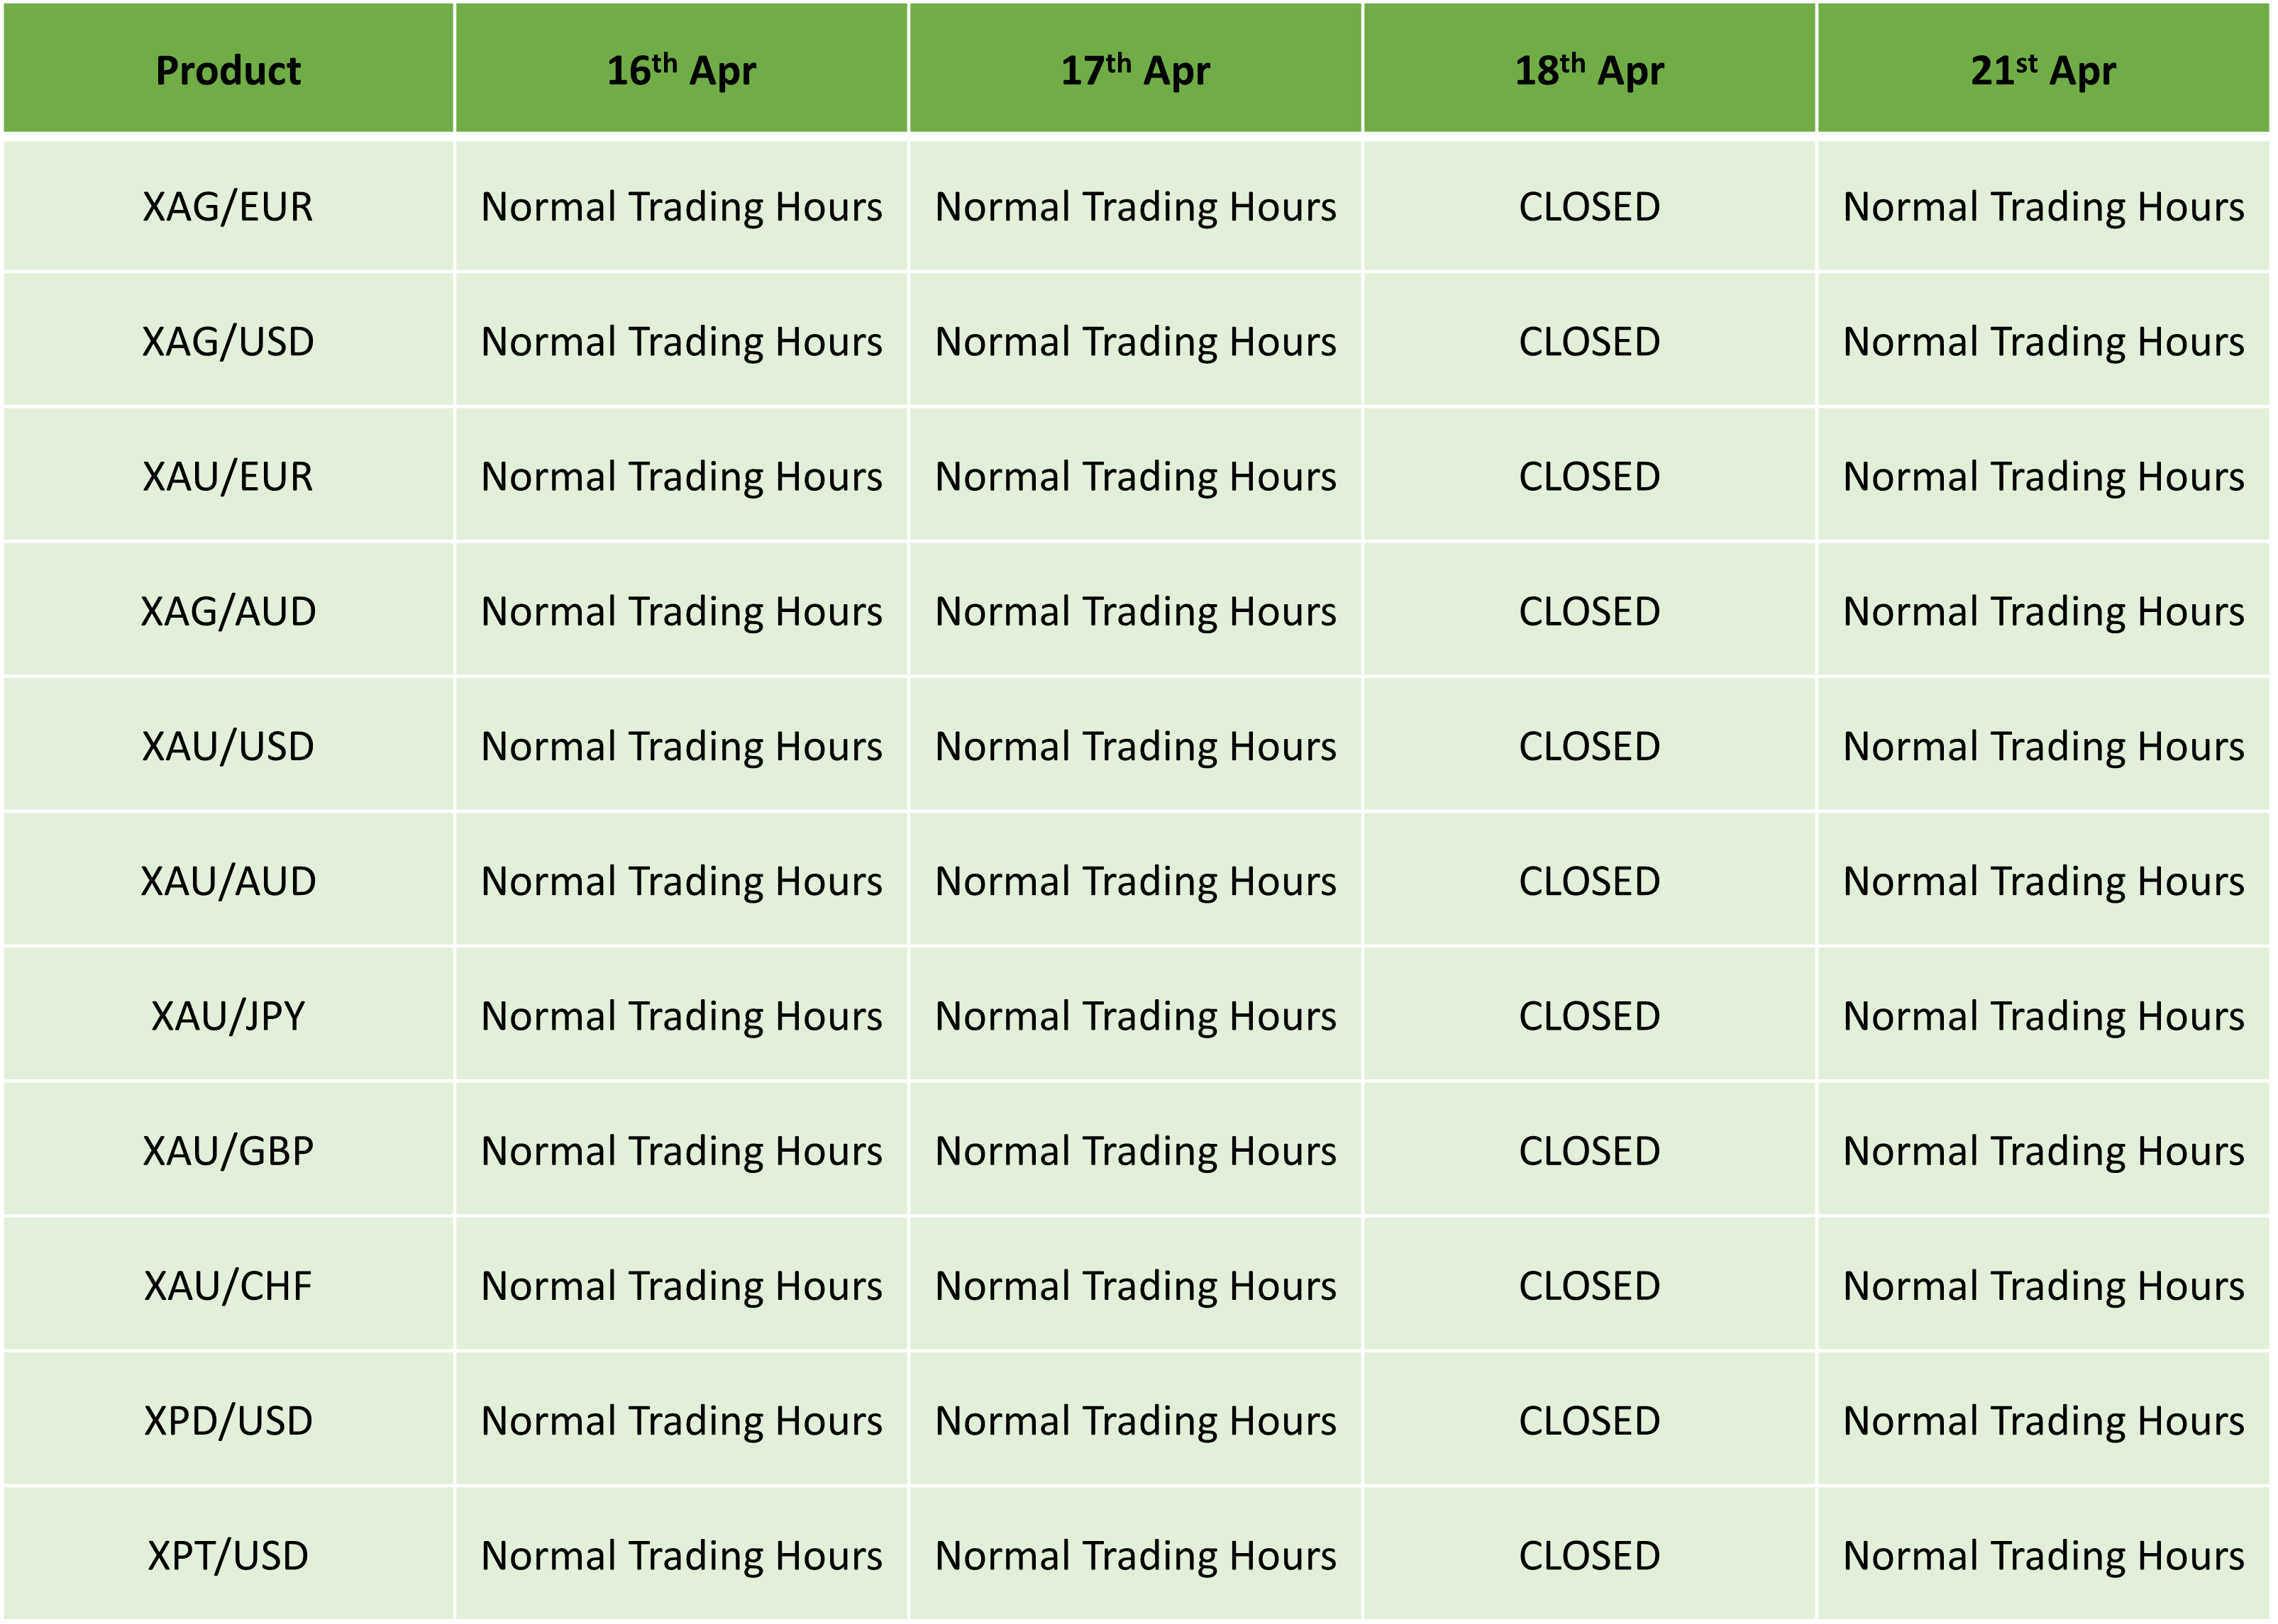Select the XAU/EUR product cell
This screenshot has width=2278, height=1624.
228,475
